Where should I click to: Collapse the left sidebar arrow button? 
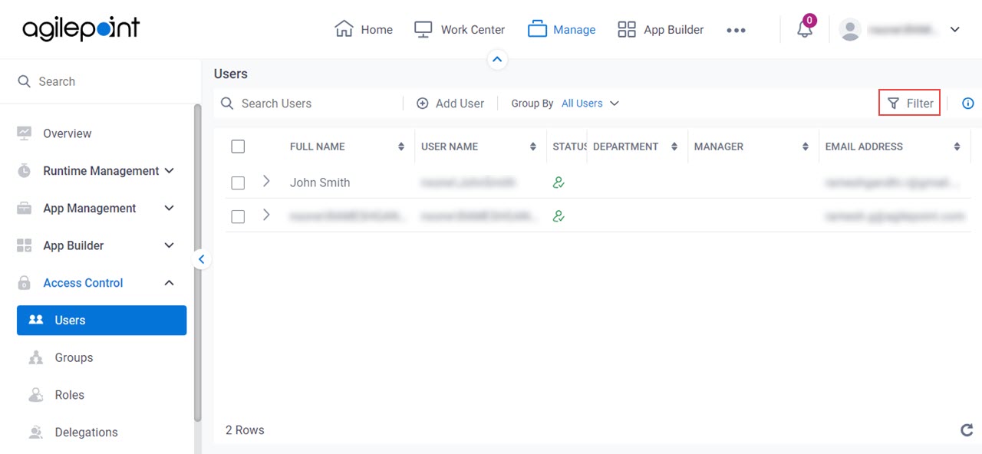click(x=201, y=259)
